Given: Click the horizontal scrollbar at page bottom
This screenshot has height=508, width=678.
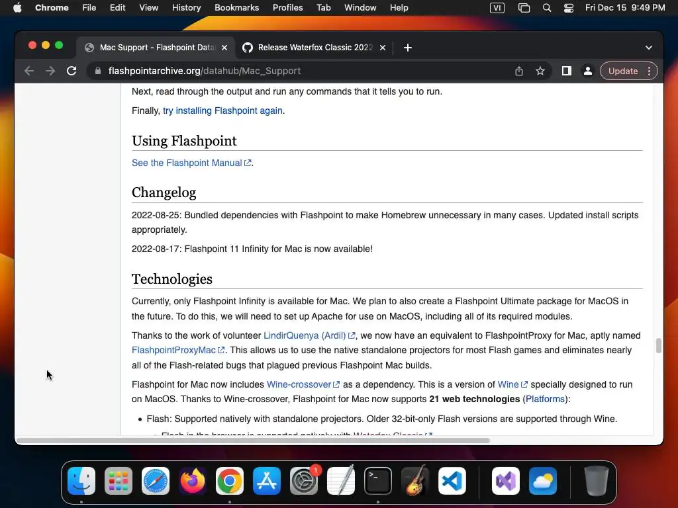Looking at the screenshot, I should pos(253,441).
